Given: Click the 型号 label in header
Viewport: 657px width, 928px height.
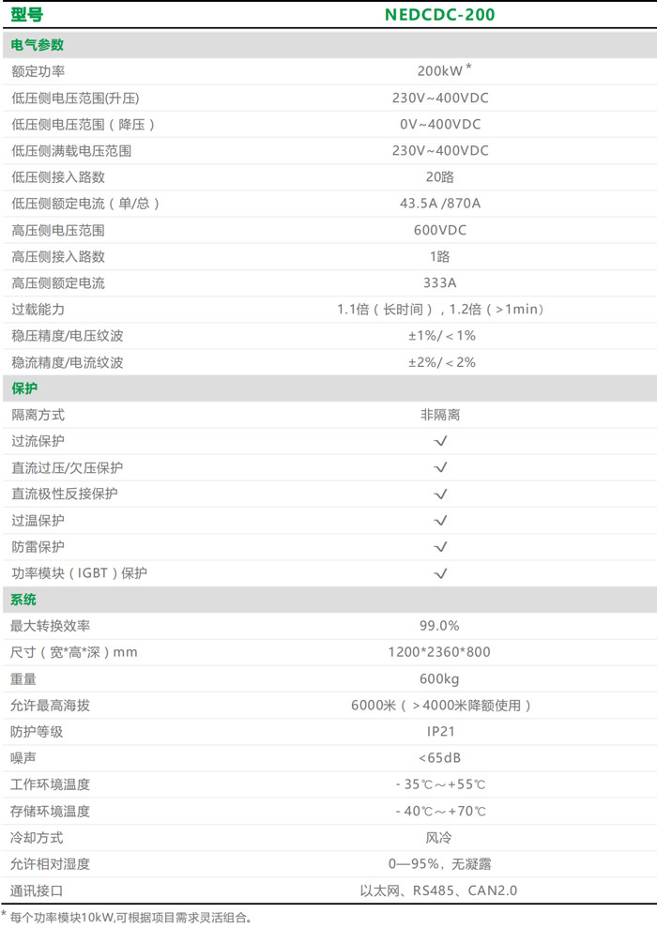Looking at the screenshot, I should [27, 15].
